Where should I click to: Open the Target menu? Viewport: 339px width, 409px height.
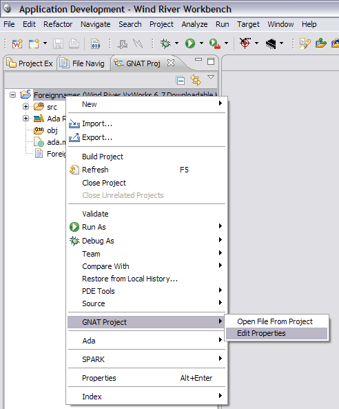[x=248, y=24]
